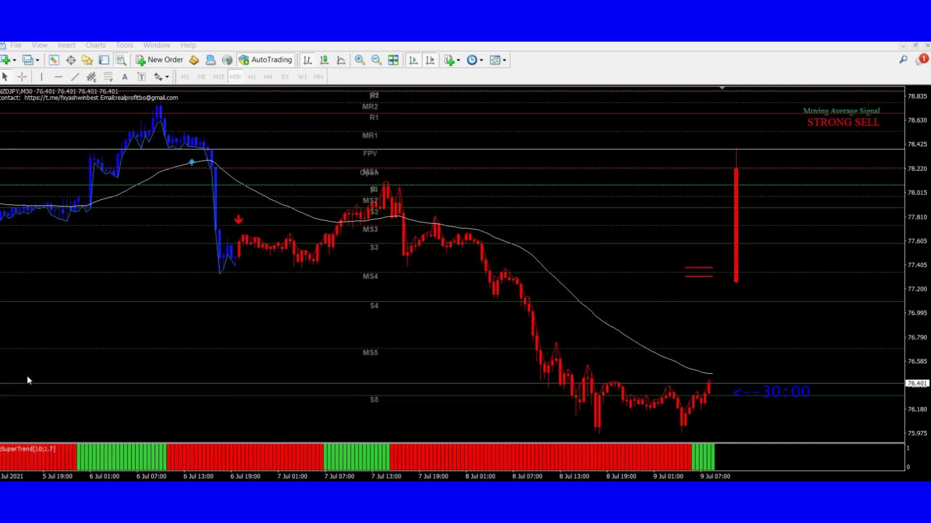Switch timeframe to H1
931x523 pixels.
pyautogui.click(x=252, y=77)
